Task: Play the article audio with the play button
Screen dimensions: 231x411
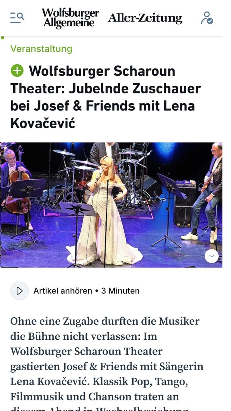Action: point(19,291)
